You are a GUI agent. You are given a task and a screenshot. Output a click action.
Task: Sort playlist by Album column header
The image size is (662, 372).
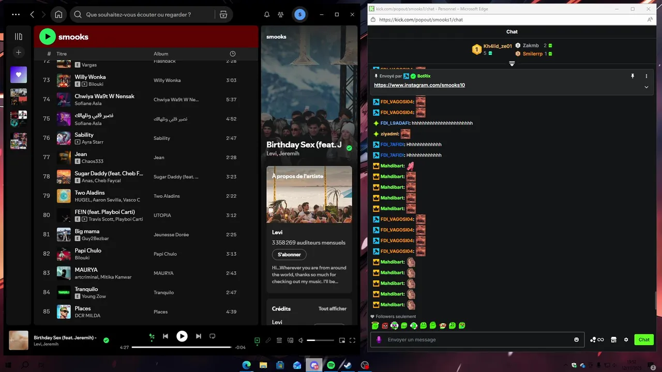(x=161, y=54)
